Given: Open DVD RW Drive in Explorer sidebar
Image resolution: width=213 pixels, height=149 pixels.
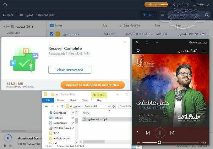Looking at the screenshot, I should point(61,128).
